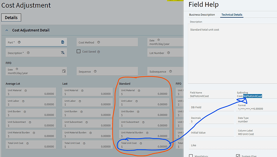The width and height of the screenshot is (277, 157).
Task: Click the Subsequence field
Action: [x=165, y=71]
